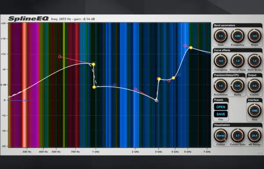Click the interface Size knob showing 1060
This screenshot has width=264, height=169.
(x=254, y=110)
